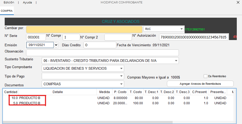This screenshot has width=242, height=124.
Task: Click the Días Credito input field
Action: click(x=100, y=45)
